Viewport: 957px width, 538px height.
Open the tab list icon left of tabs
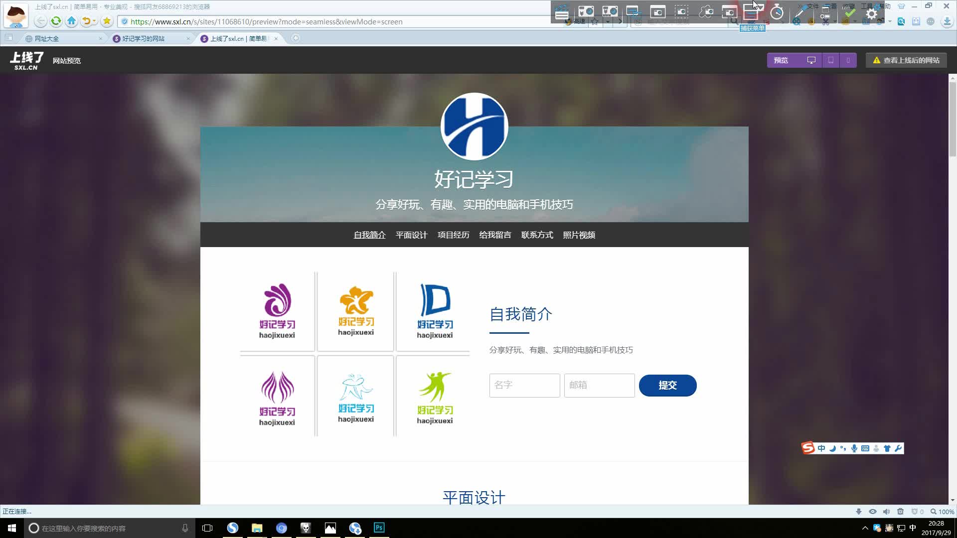point(8,38)
